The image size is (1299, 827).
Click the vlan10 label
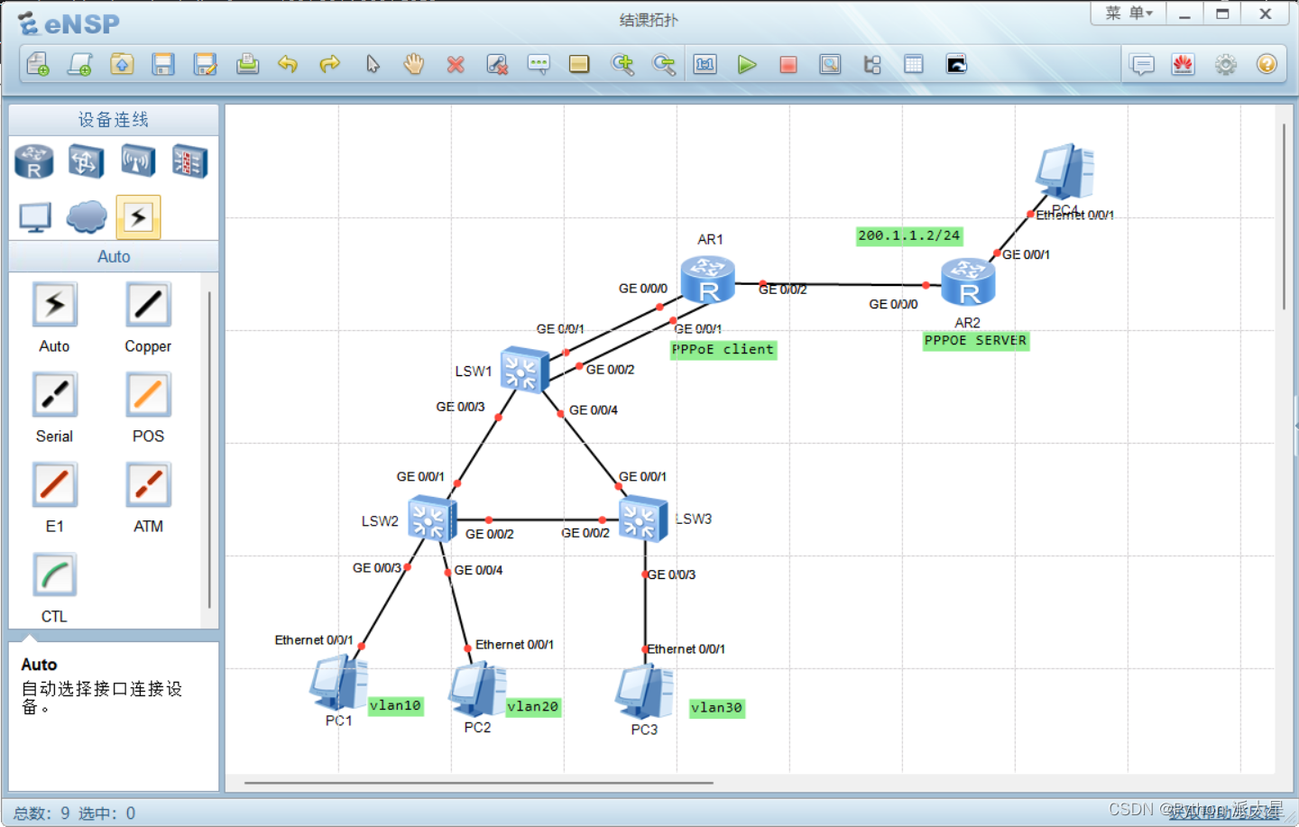tap(395, 706)
